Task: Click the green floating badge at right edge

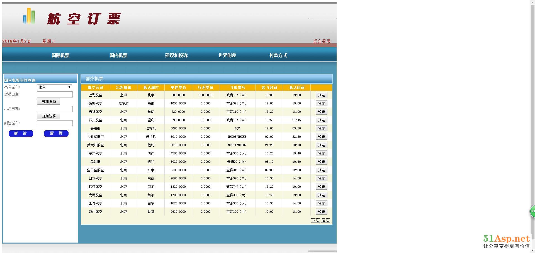Action: (x=532, y=211)
